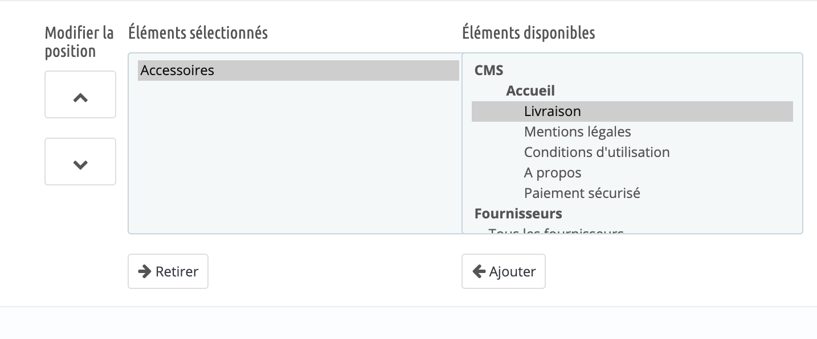The width and height of the screenshot is (817, 339).
Task: Click the Éléments disponibles label
Action: click(x=529, y=33)
